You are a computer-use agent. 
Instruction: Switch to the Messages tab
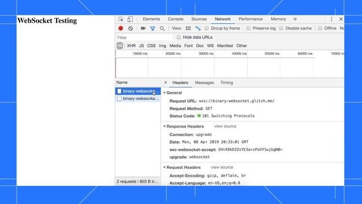204,83
